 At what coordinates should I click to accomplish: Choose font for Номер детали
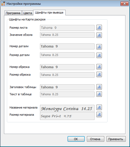point(99,47)
